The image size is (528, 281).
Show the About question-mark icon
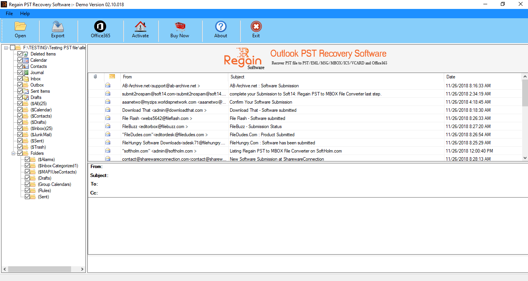(x=221, y=26)
